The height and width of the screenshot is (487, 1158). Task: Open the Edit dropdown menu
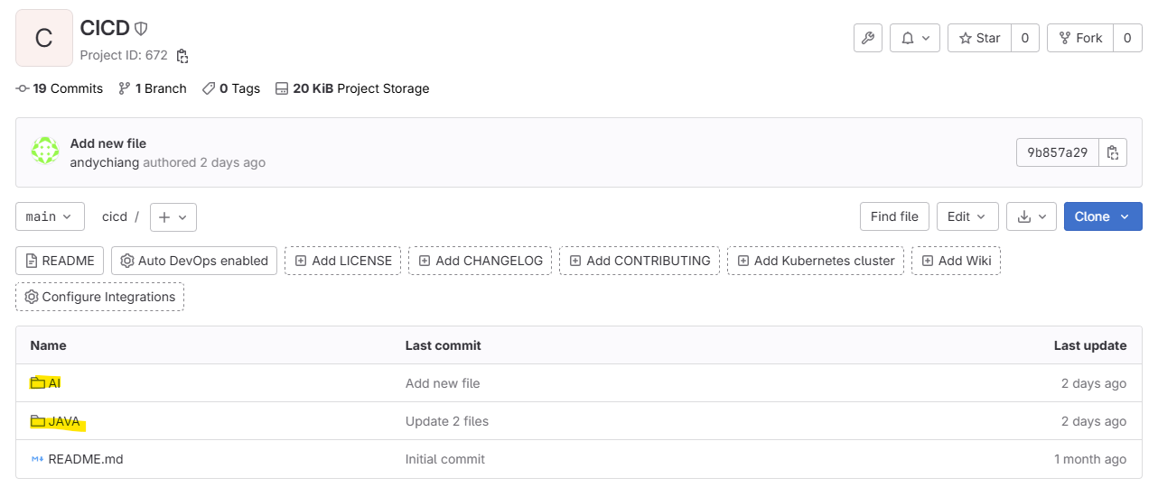click(x=967, y=216)
